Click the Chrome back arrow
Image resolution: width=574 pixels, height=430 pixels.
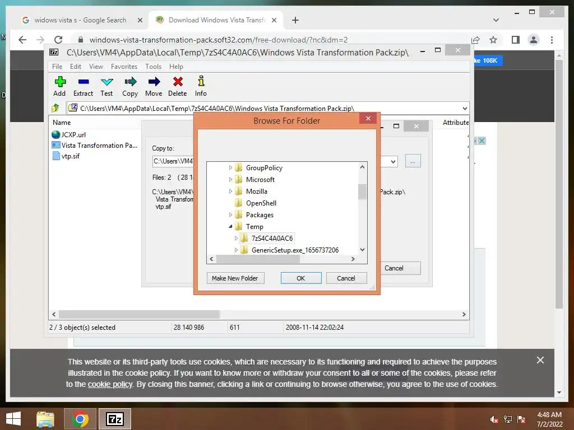(x=22, y=40)
